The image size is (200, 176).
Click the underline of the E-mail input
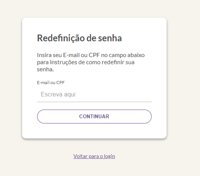[94, 102]
